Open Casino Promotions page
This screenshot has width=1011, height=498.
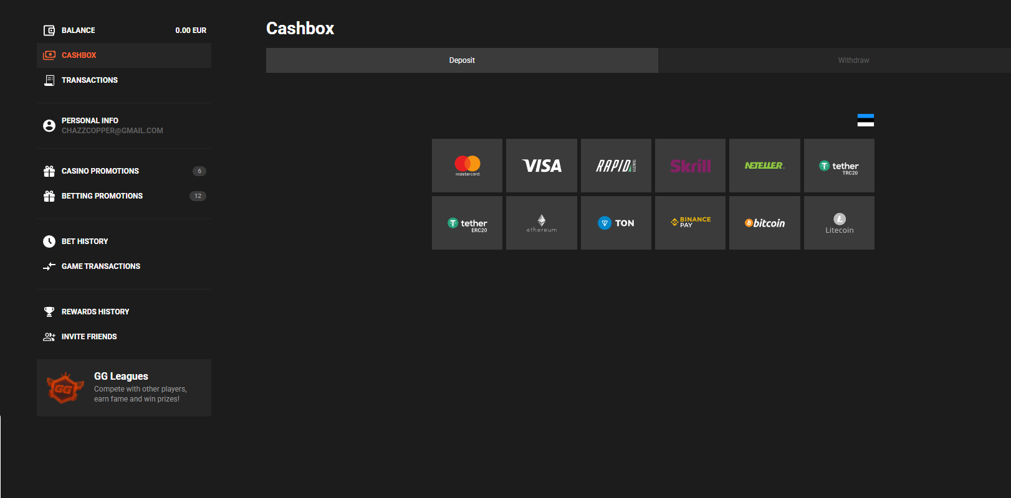coord(124,171)
